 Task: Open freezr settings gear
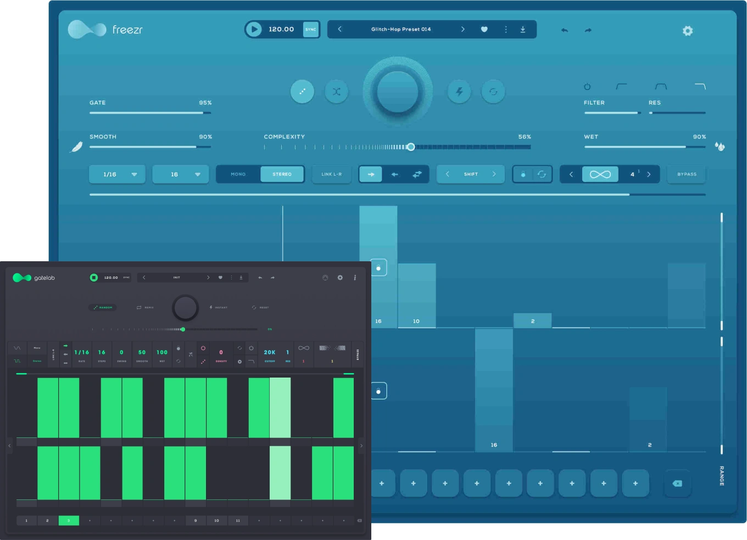[687, 31]
